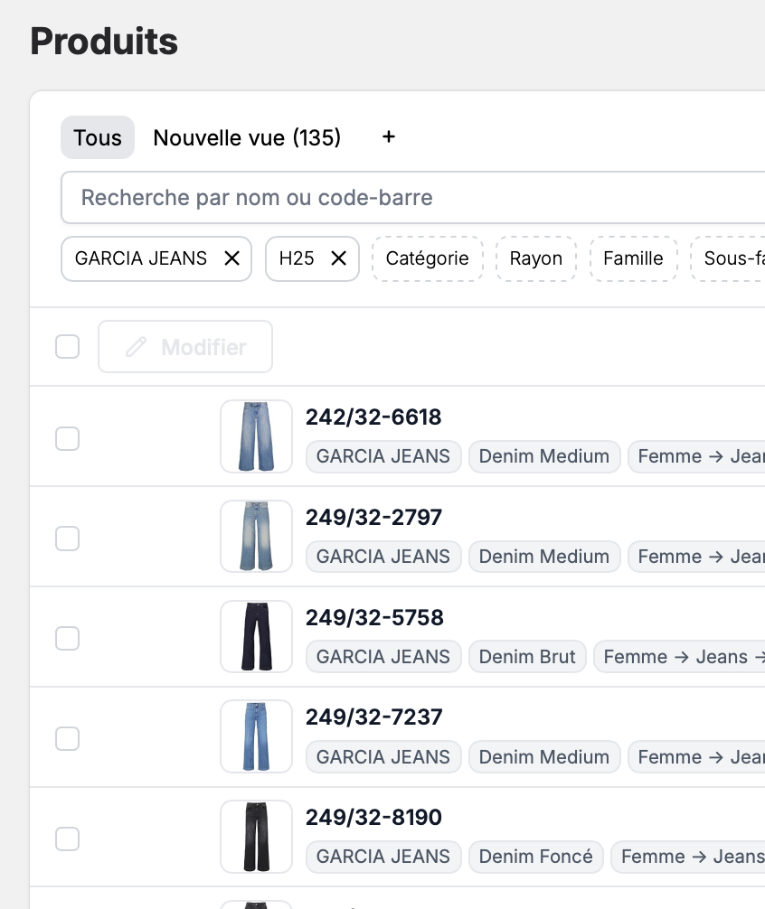Add a new view with plus icon
The image size is (765, 909).
(x=389, y=137)
